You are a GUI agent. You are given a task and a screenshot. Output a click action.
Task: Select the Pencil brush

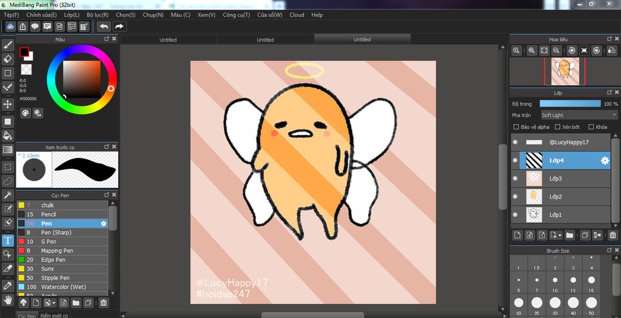62,214
